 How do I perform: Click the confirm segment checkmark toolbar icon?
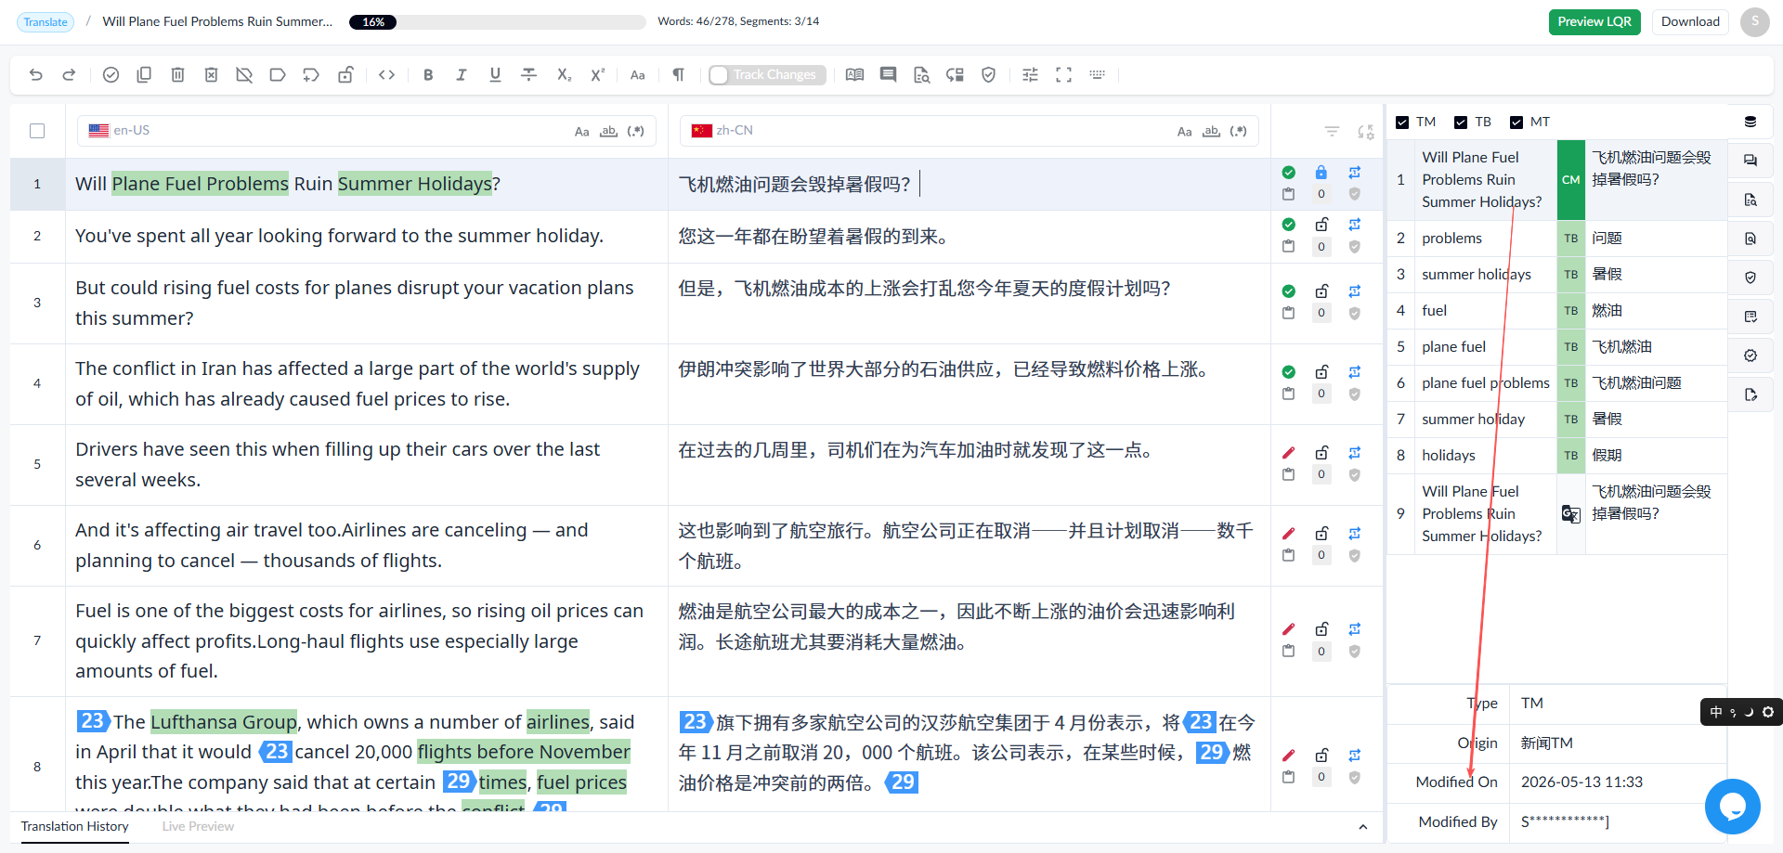pos(111,75)
